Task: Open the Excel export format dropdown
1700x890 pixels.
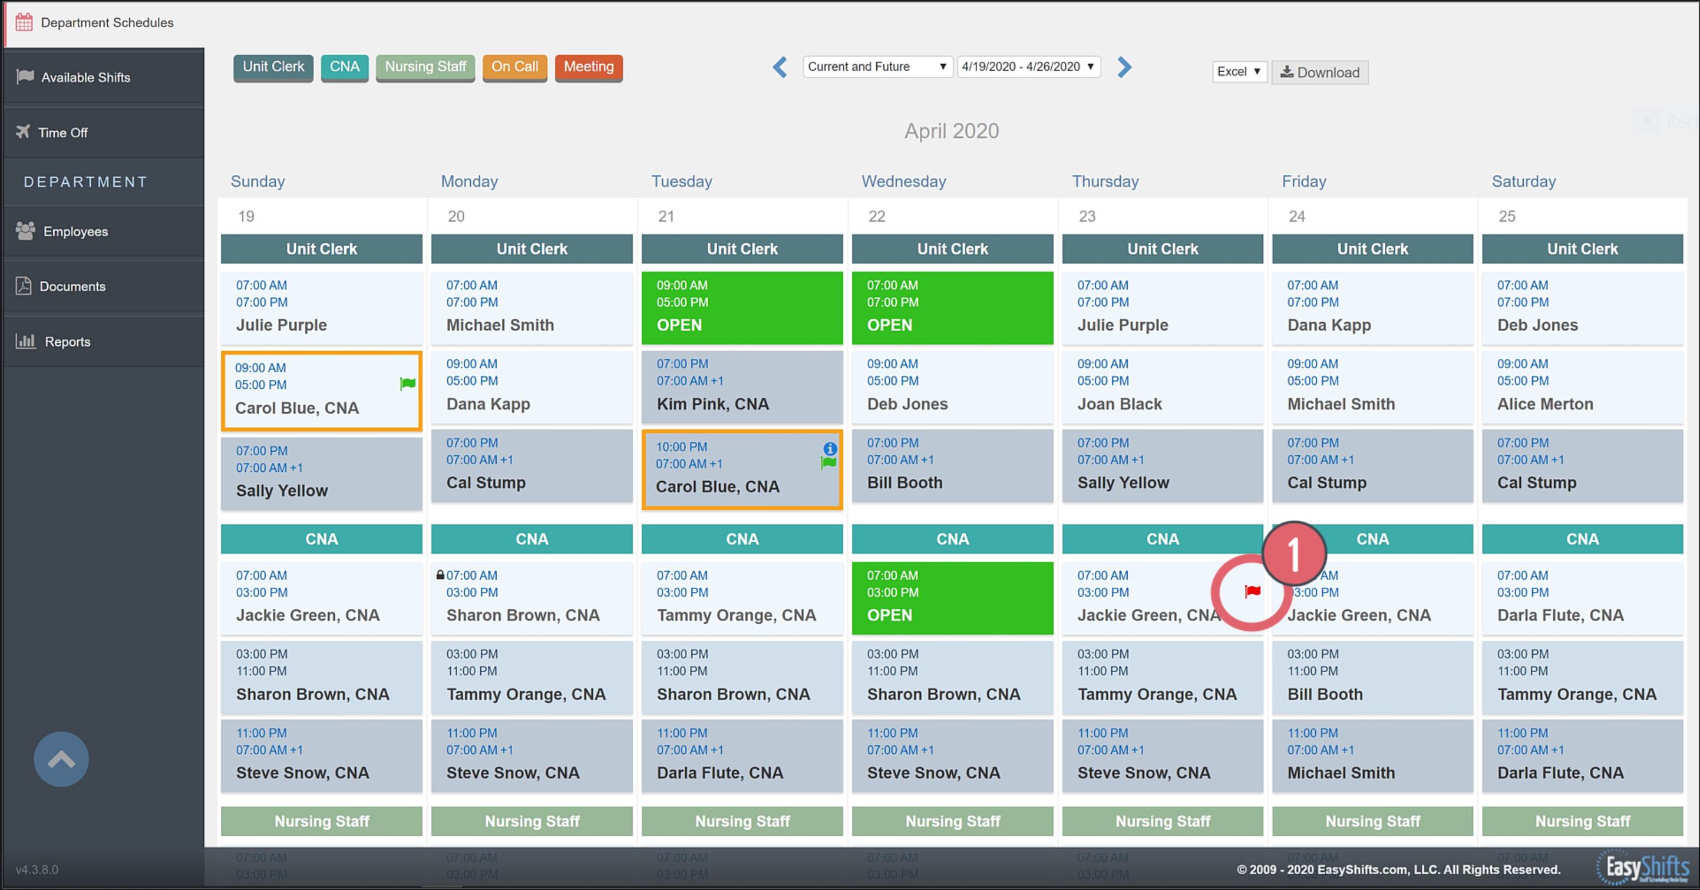Action: pyautogui.click(x=1239, y=71)
